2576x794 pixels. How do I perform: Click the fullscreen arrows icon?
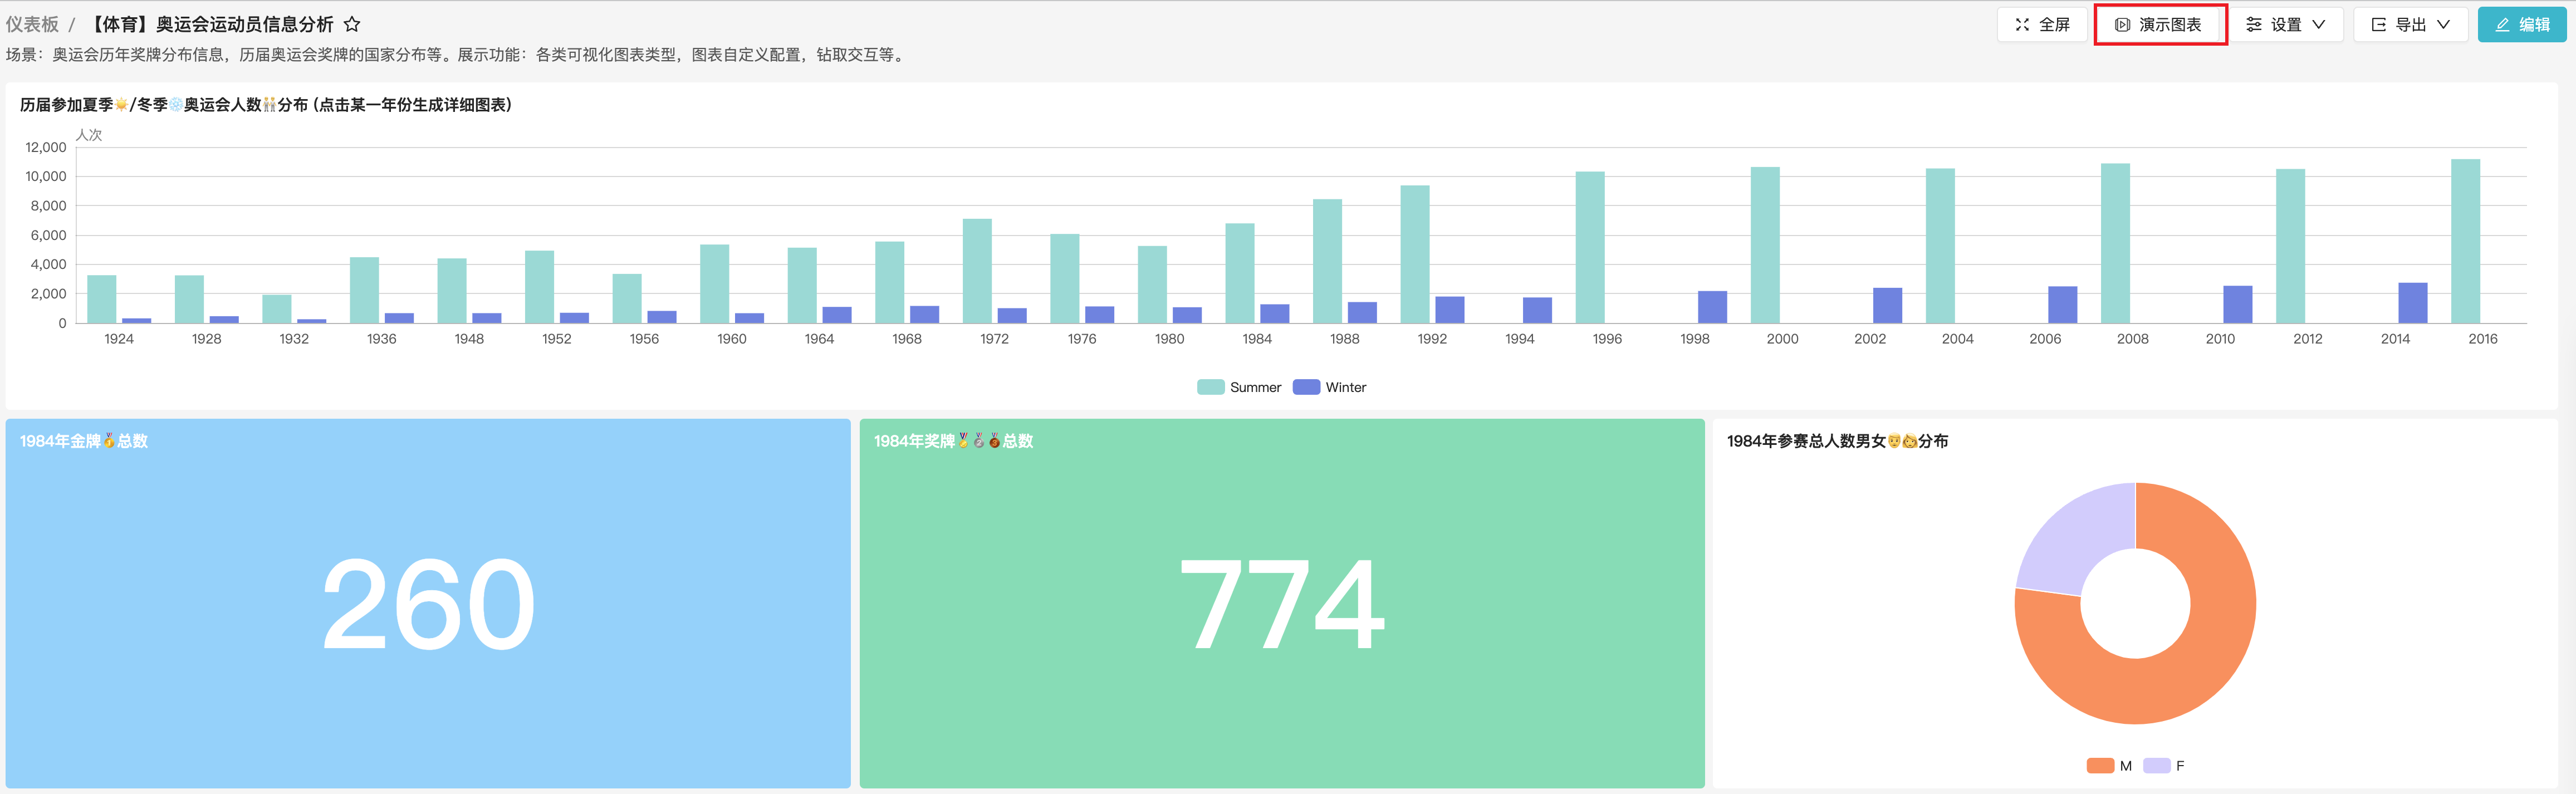click(2022, 24)
